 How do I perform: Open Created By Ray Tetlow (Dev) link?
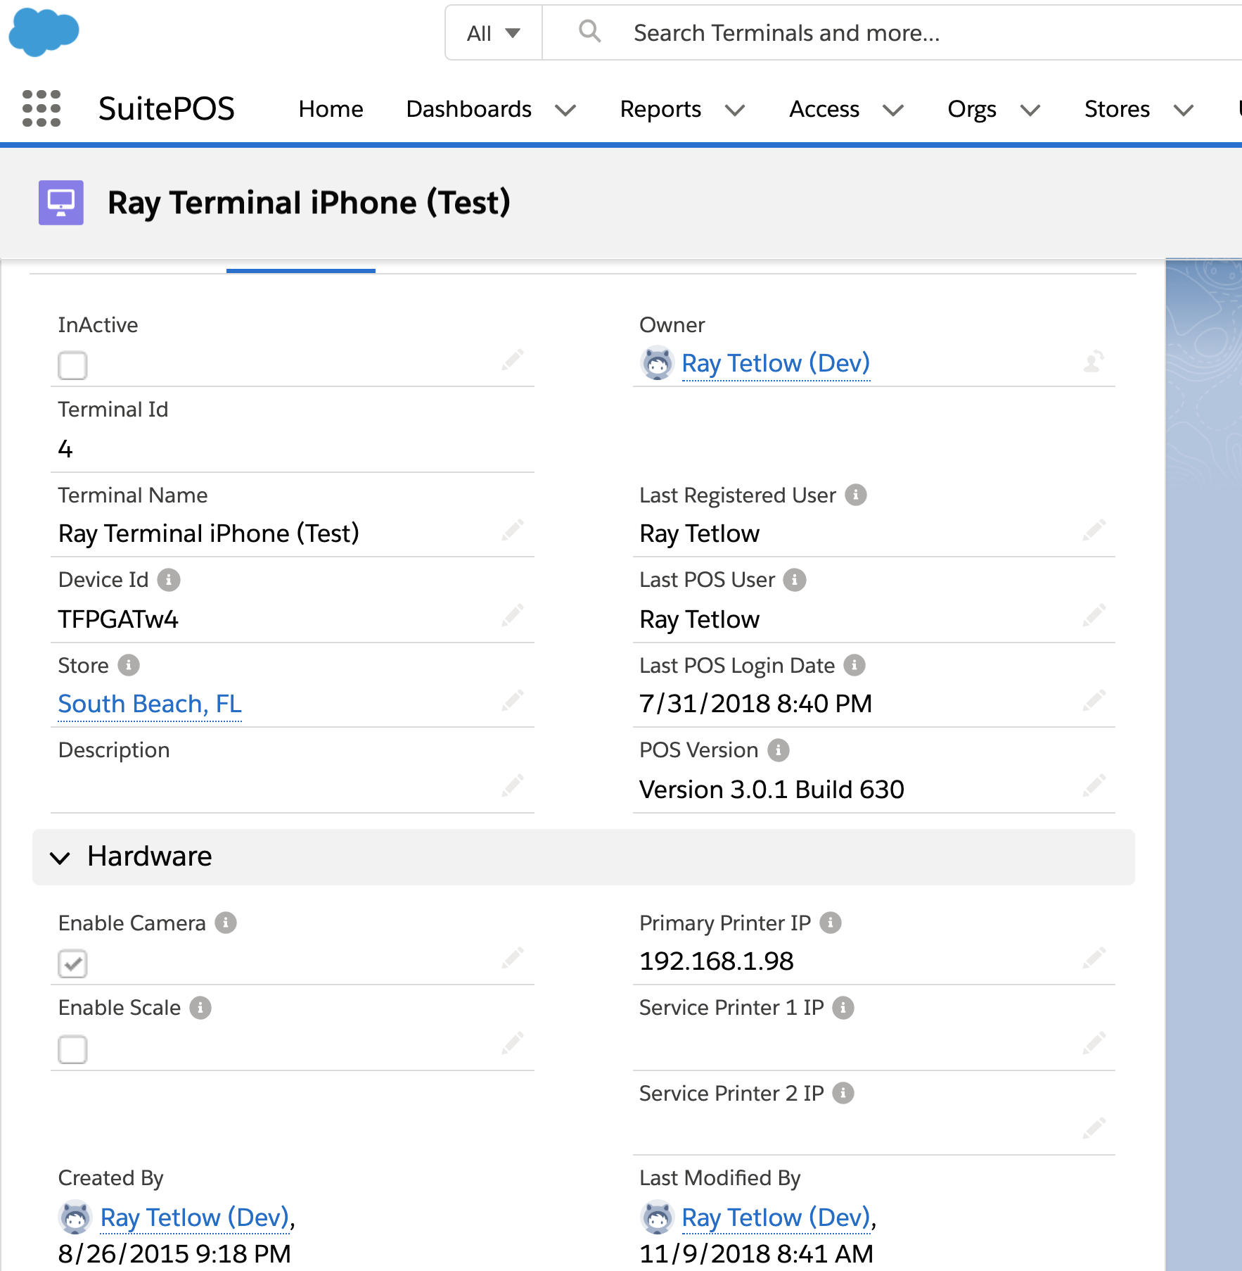(x=195, y=1218)
